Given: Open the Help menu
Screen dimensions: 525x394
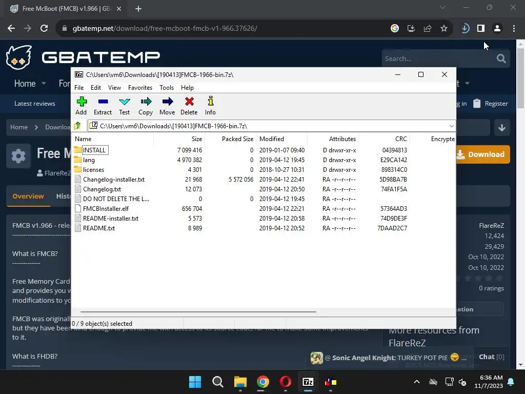Looking at the screenshot, I should click(187, 88).
